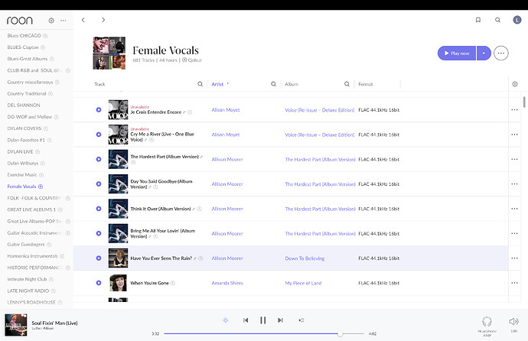Open the row menu for Day You Said Goodbye
The image size is (528, 341).
click(x=514, y=184)
